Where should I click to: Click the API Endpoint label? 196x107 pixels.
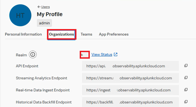coord(27,66)
